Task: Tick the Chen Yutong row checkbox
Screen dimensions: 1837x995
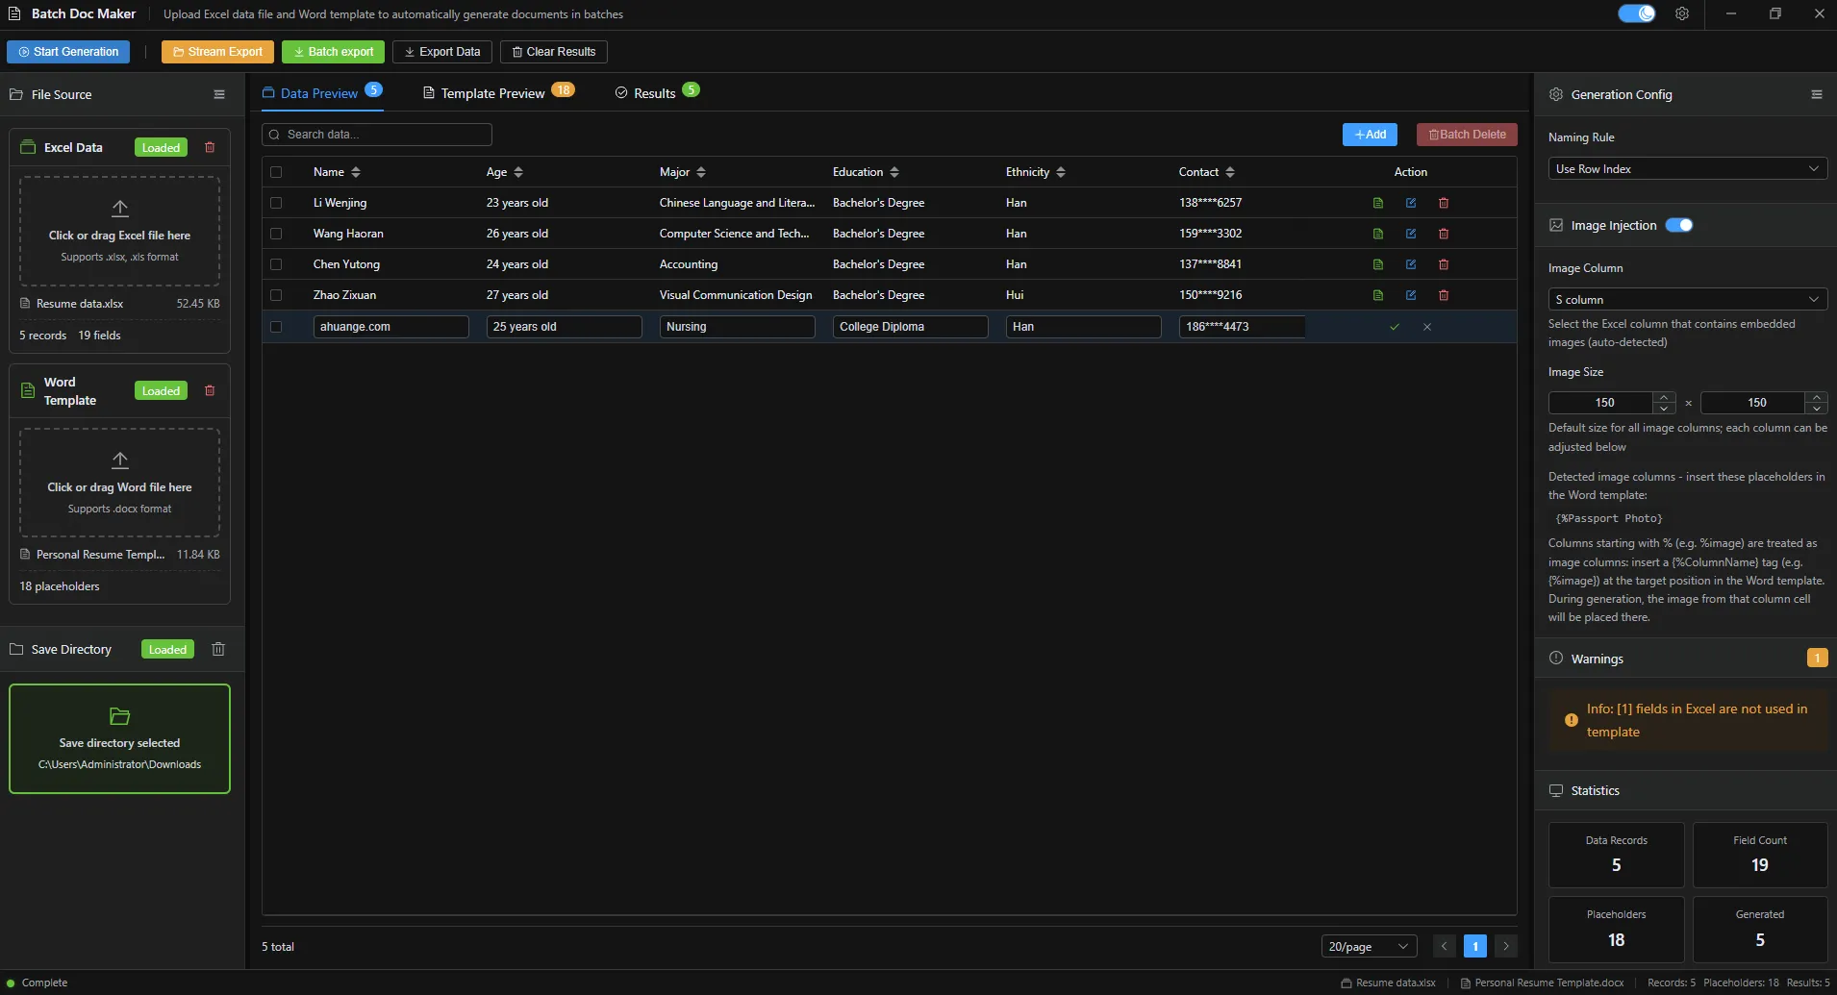Action: click(x=276, y=264)
